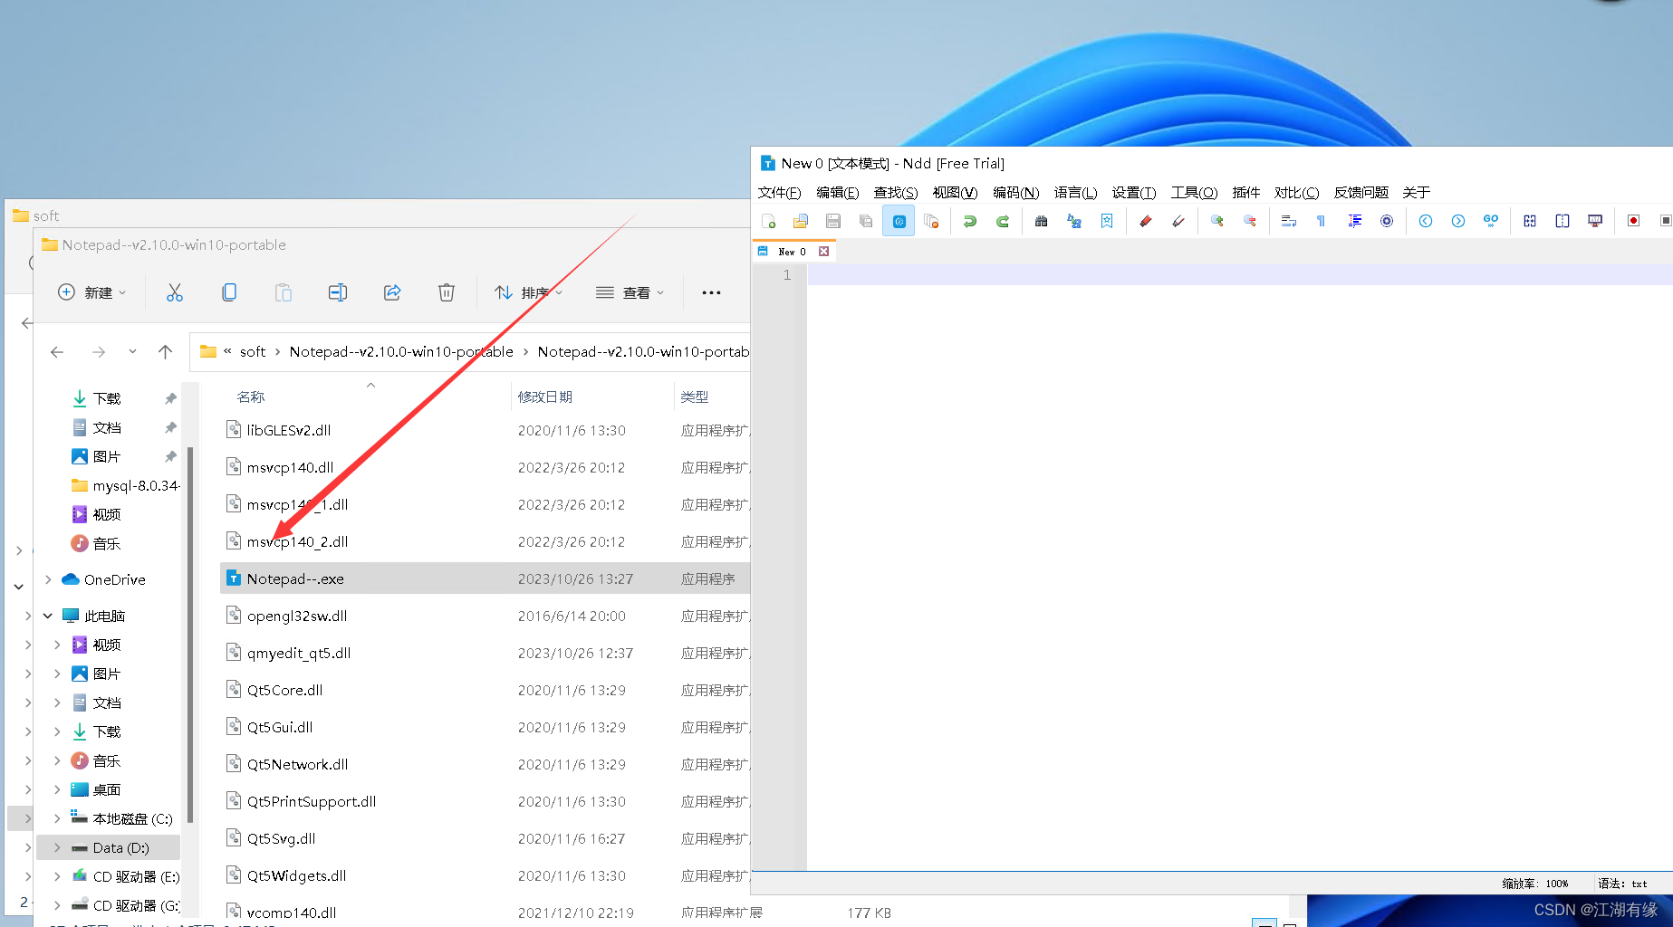Click the previous position left arrow icon
The image size is (1673, 927).
[1426, 221]
